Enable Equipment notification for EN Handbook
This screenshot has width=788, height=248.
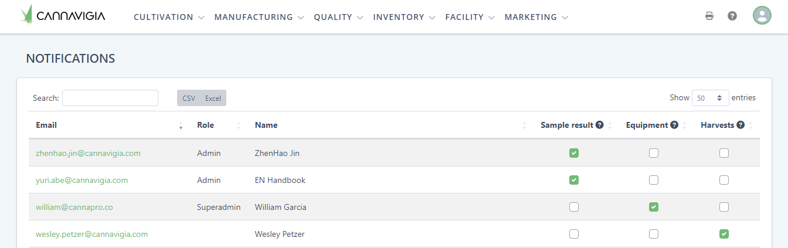[x=654, y=180]
